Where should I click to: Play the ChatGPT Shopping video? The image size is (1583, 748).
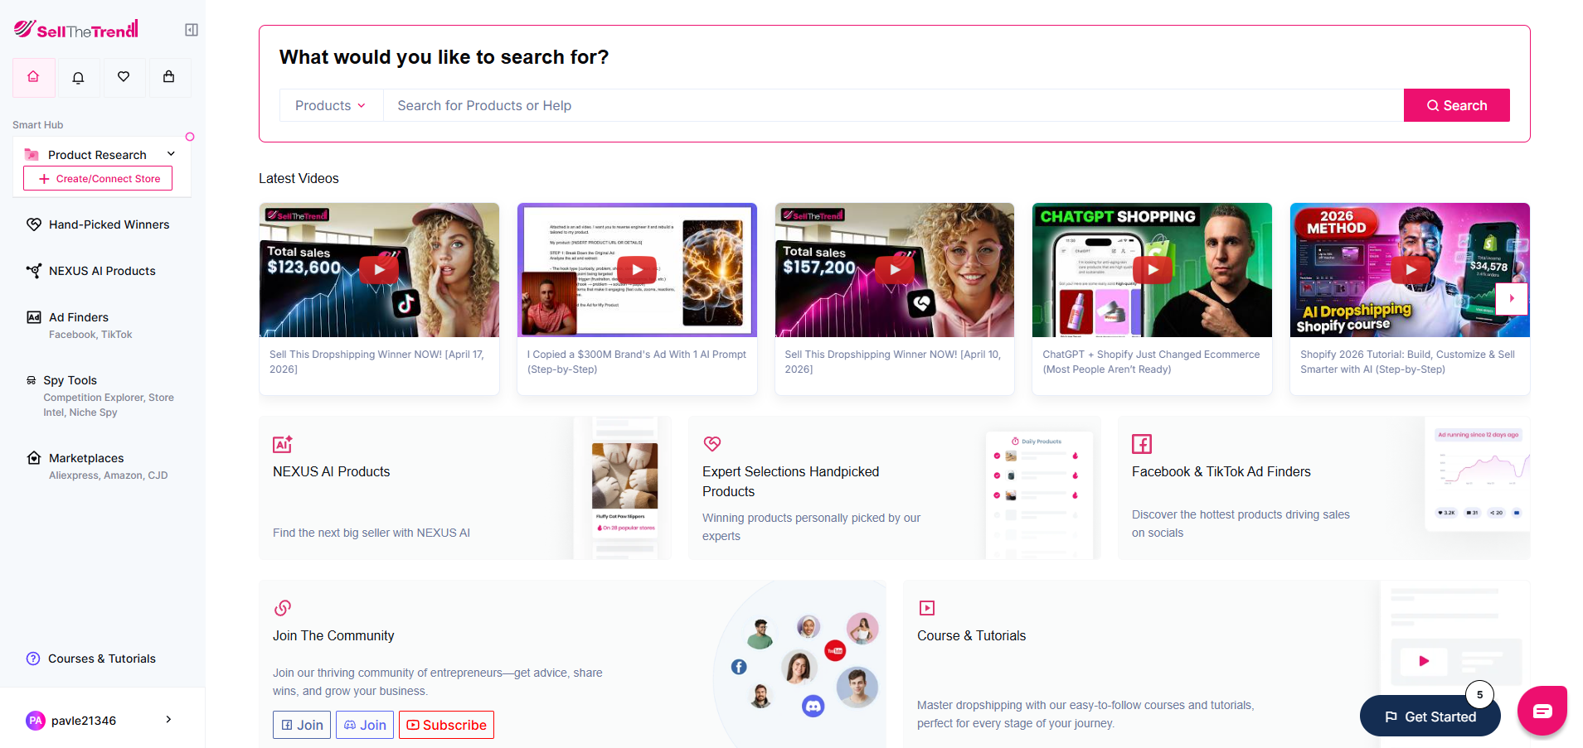click(x=1153, y=270)
